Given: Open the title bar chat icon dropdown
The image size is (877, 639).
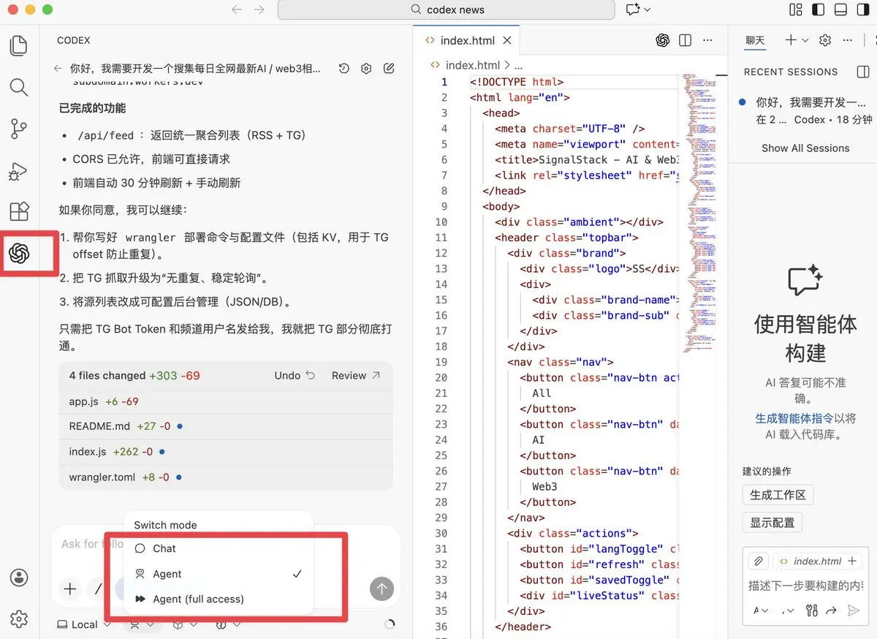Looking at the screenshot, I should click(x=638, y=10).
